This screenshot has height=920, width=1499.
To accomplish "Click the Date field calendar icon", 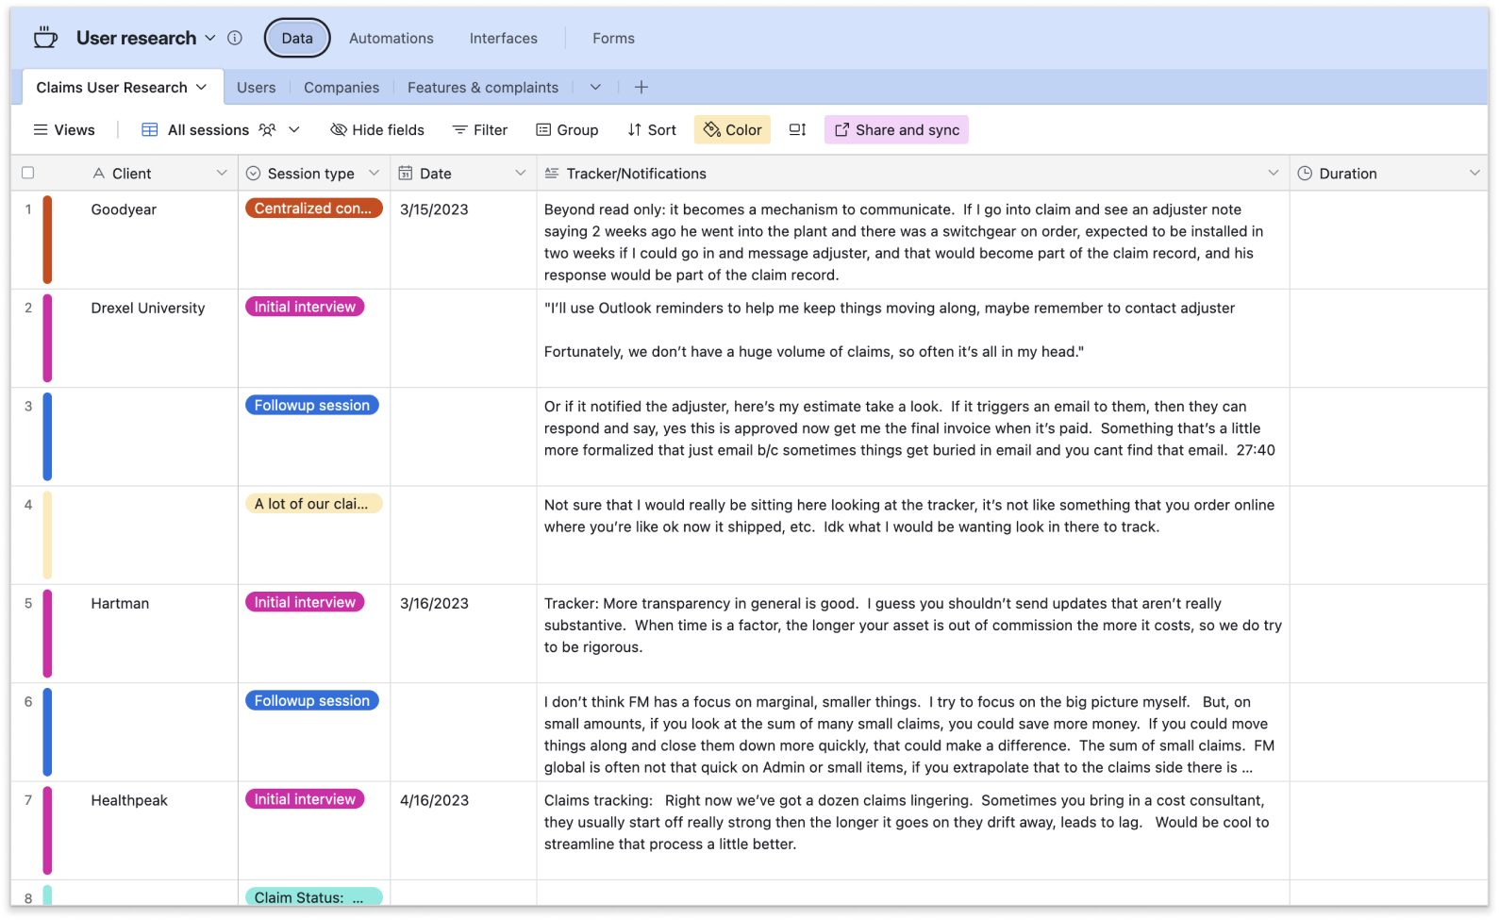I will tap(406, 173).
